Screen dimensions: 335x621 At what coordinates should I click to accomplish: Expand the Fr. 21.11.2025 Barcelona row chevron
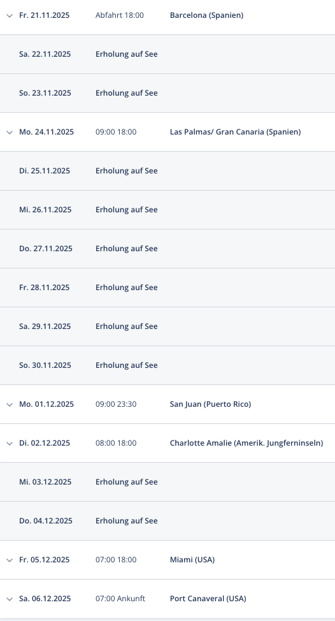coord(10,15)
